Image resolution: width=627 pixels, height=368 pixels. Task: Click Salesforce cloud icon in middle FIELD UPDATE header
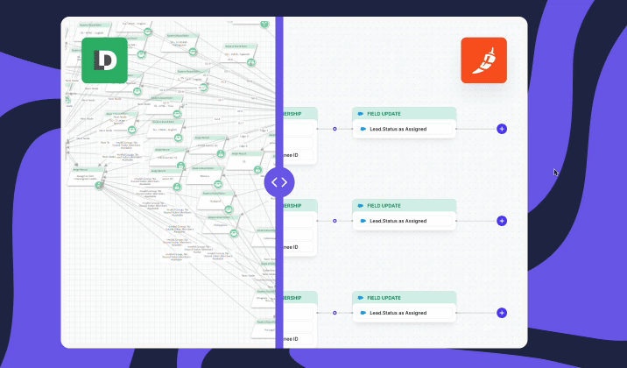(x=360, y=206)
